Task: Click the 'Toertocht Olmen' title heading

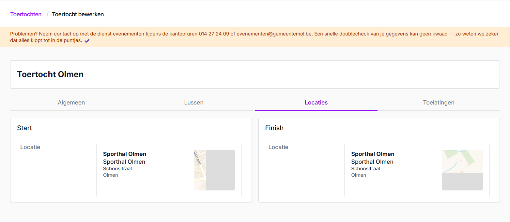Action: pos(50,74)
